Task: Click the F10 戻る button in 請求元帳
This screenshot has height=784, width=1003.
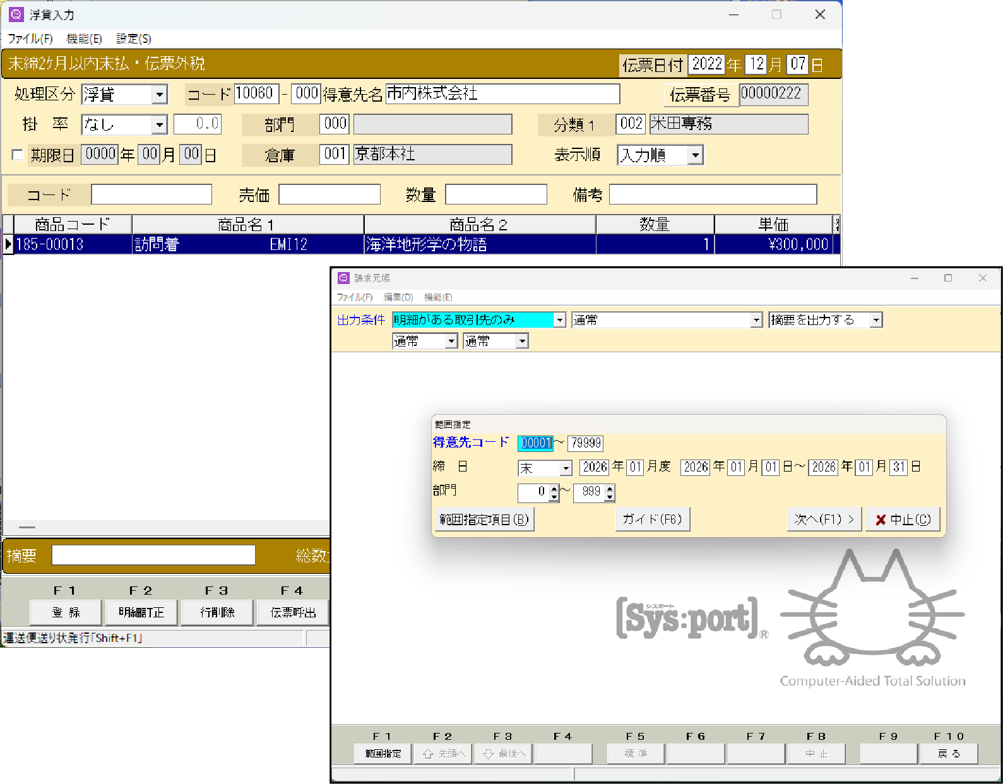Action: click(x=949, y=754)
